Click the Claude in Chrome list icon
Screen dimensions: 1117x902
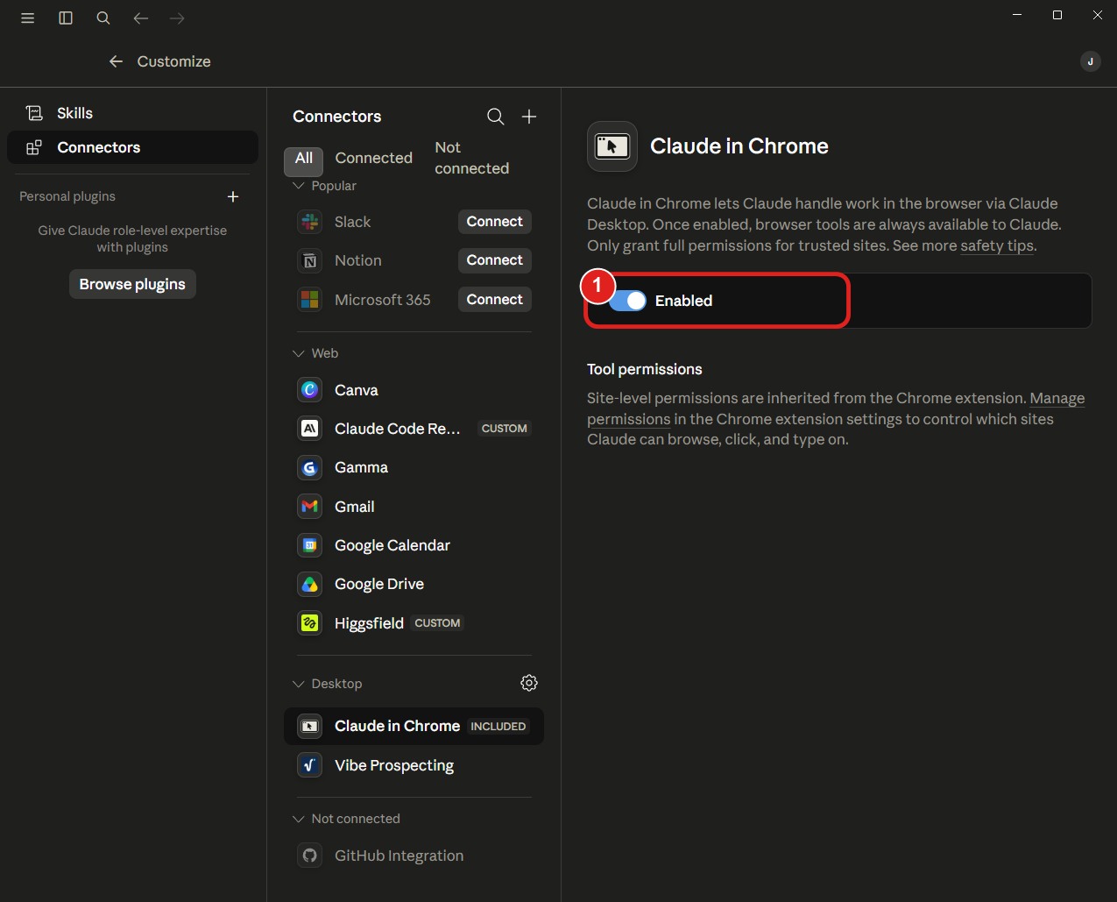coord(310,726)
